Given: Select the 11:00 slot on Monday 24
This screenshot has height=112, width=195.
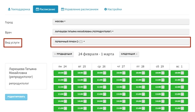Looking at the screenshot, I should click(x=62, y=80).
